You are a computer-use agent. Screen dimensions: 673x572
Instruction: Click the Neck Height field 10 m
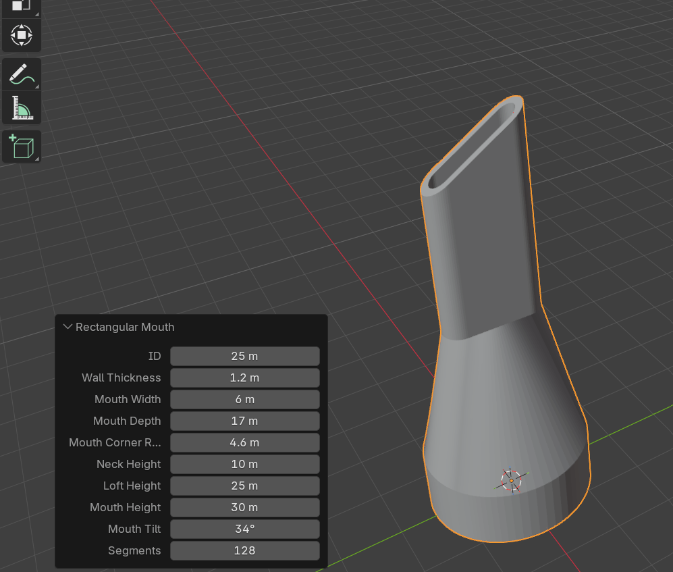coord(244,464)
